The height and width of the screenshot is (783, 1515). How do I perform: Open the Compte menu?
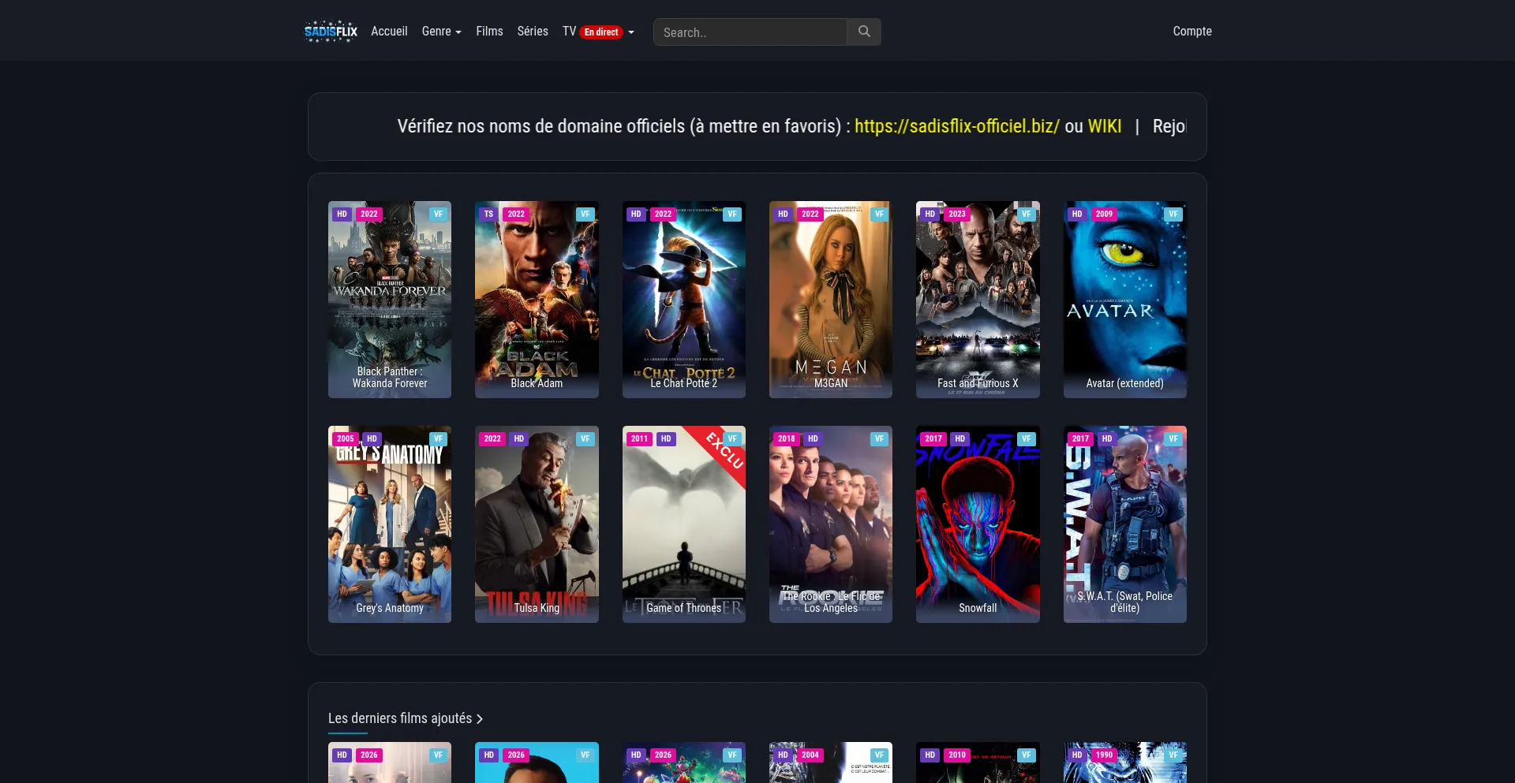tap(1192, 32)
